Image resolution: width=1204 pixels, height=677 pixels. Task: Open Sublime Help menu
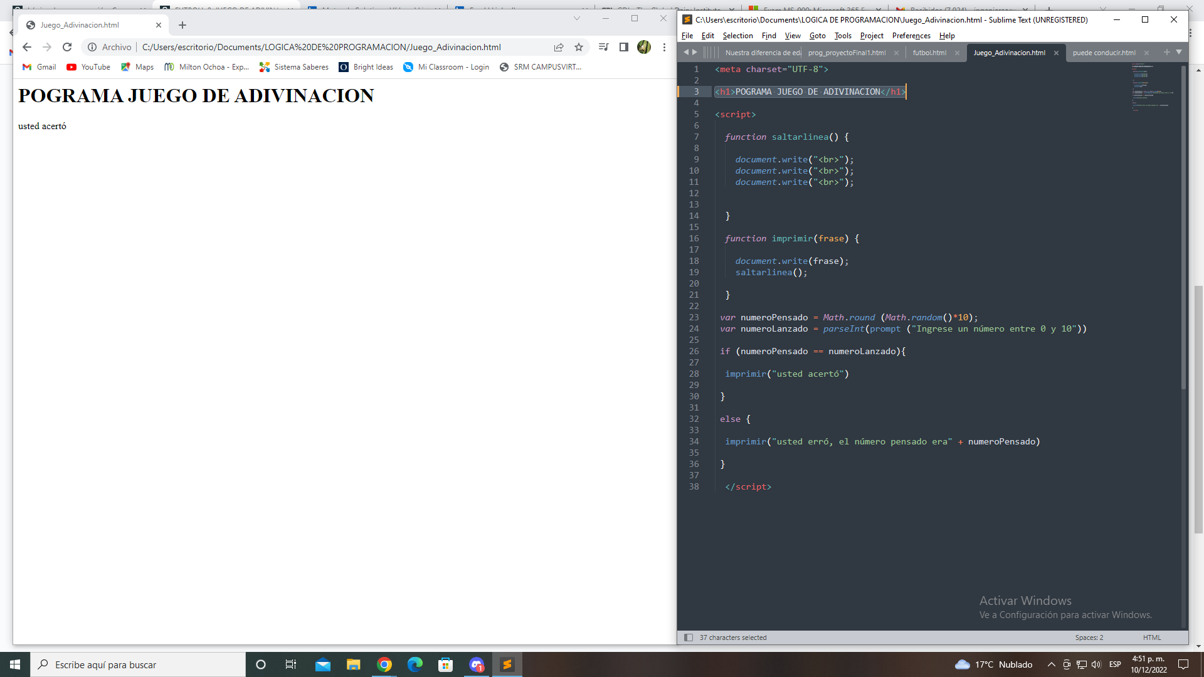point(947,36)
